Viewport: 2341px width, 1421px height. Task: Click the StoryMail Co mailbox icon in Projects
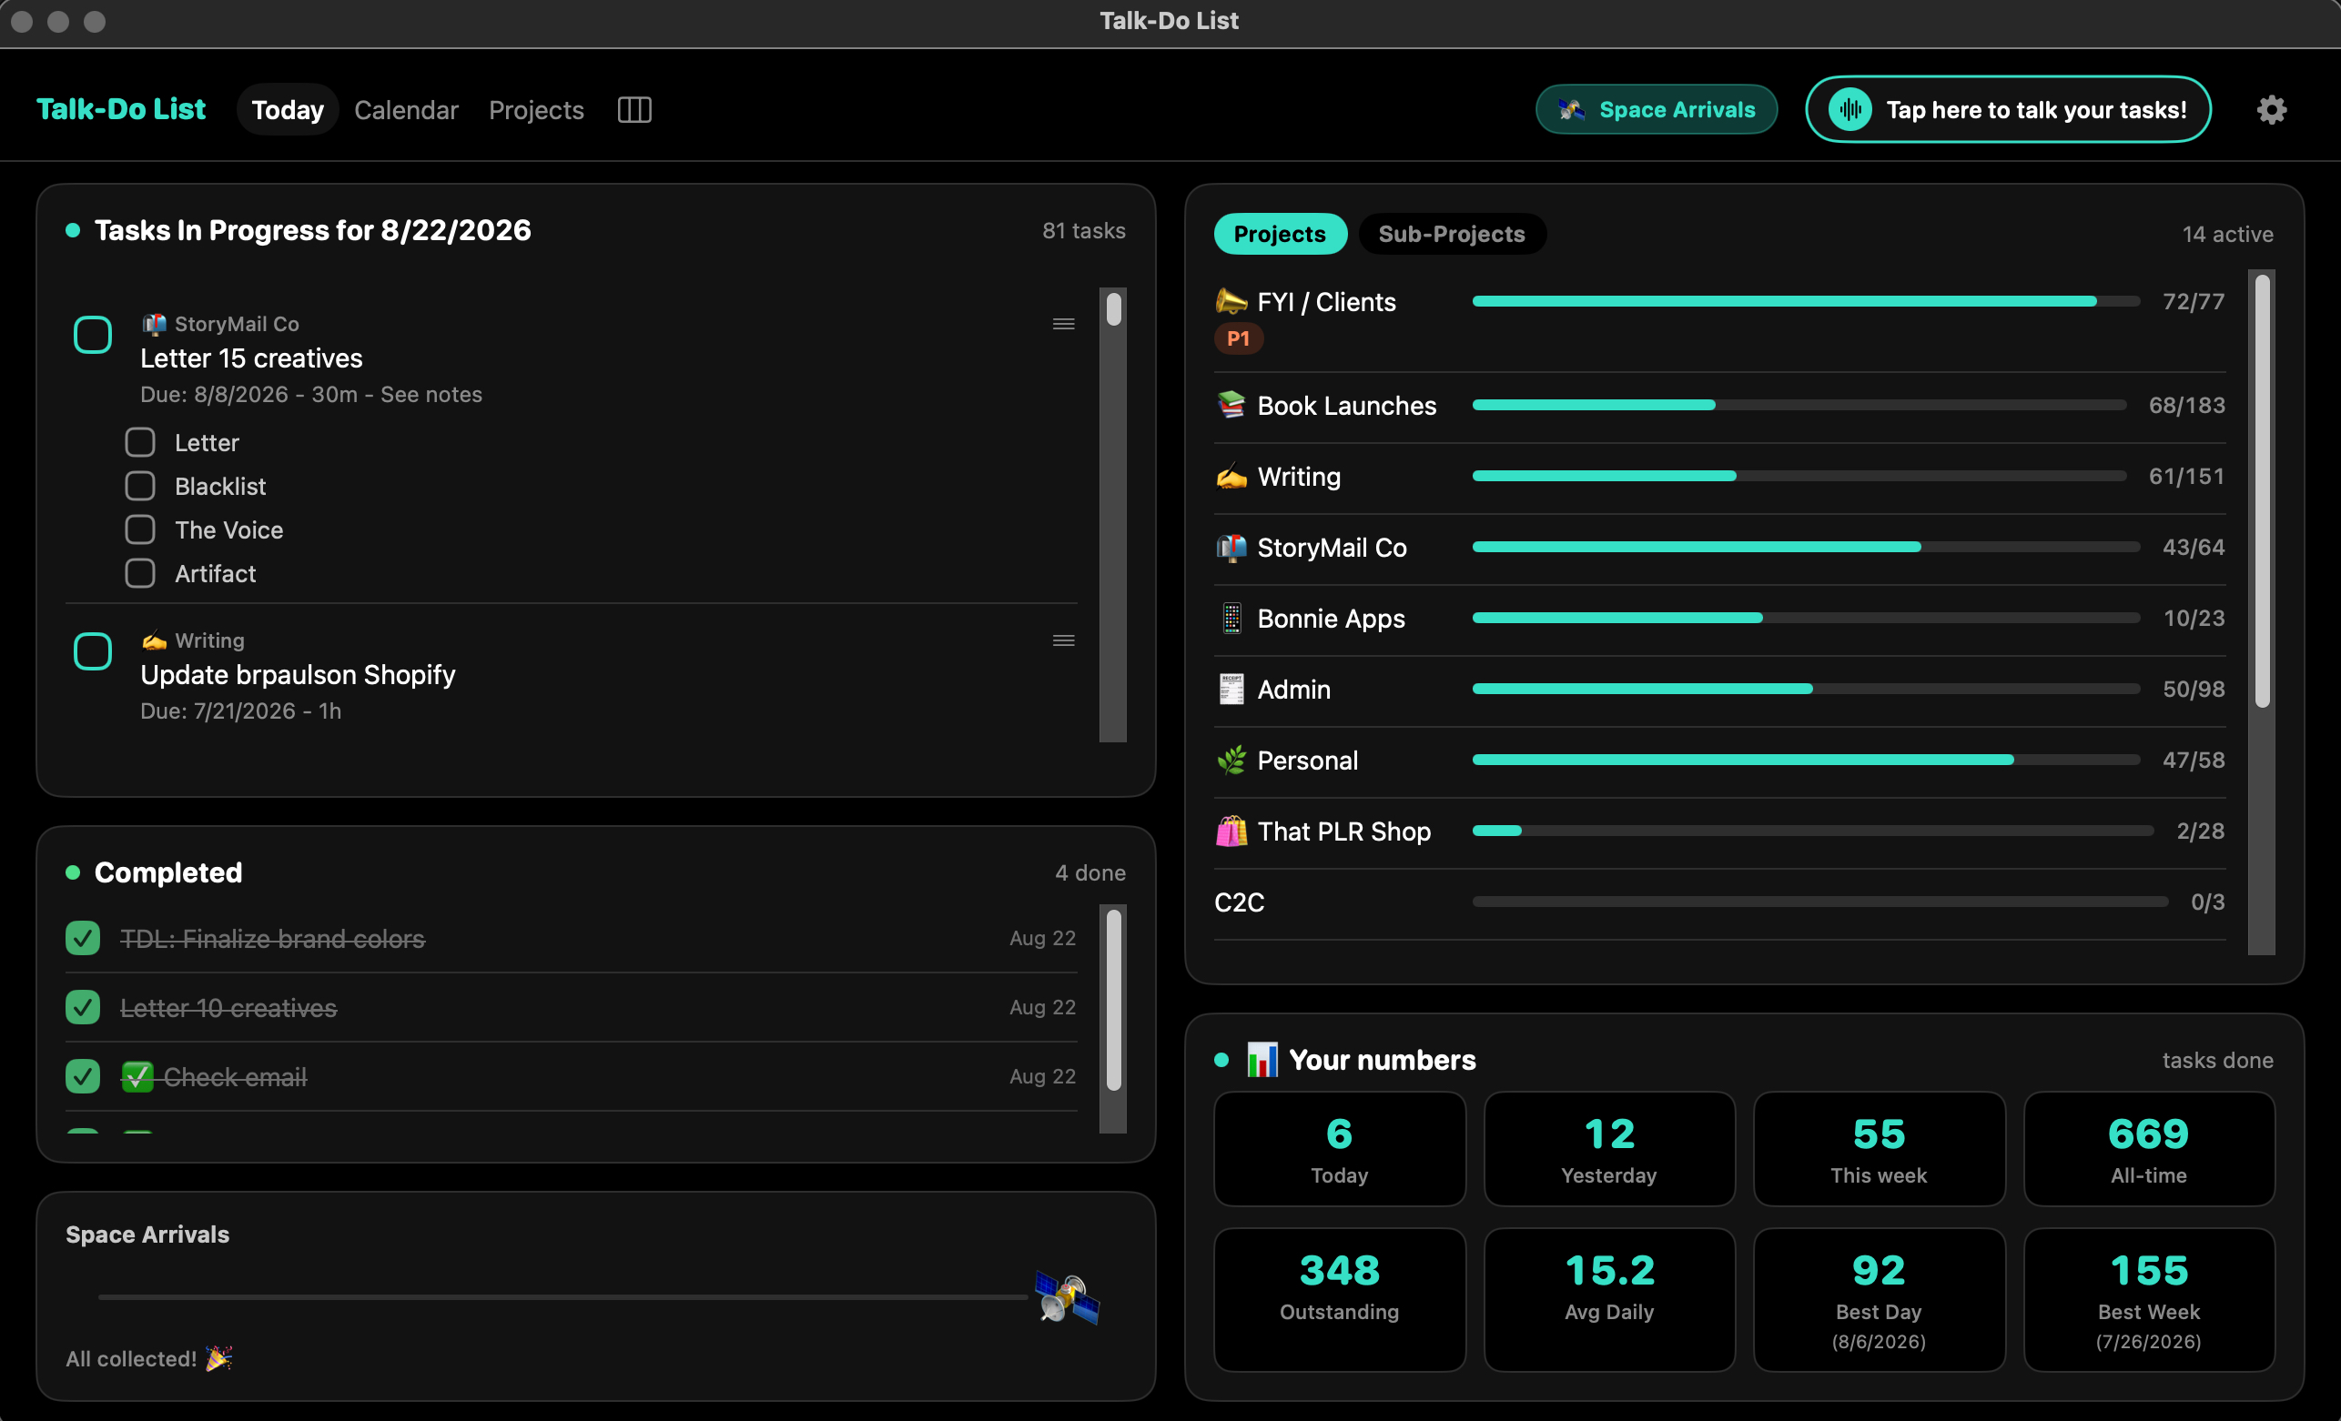click(1231, 547)
